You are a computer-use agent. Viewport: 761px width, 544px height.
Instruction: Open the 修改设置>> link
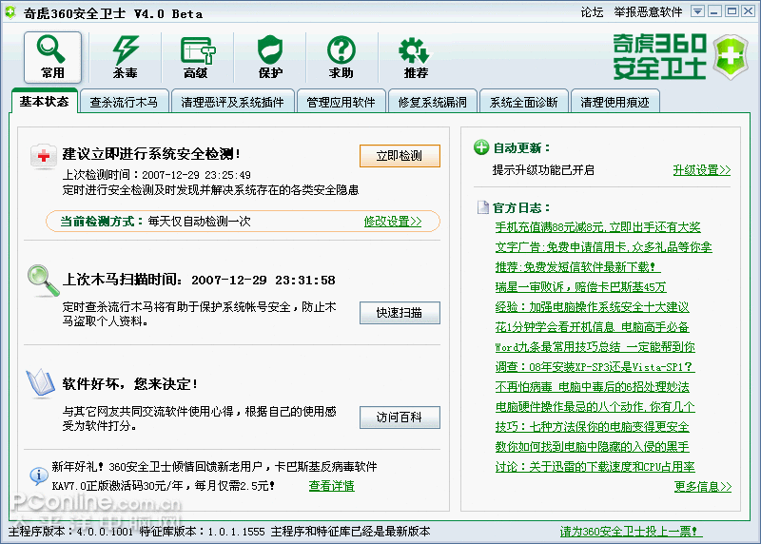click(x=393, y=222)
